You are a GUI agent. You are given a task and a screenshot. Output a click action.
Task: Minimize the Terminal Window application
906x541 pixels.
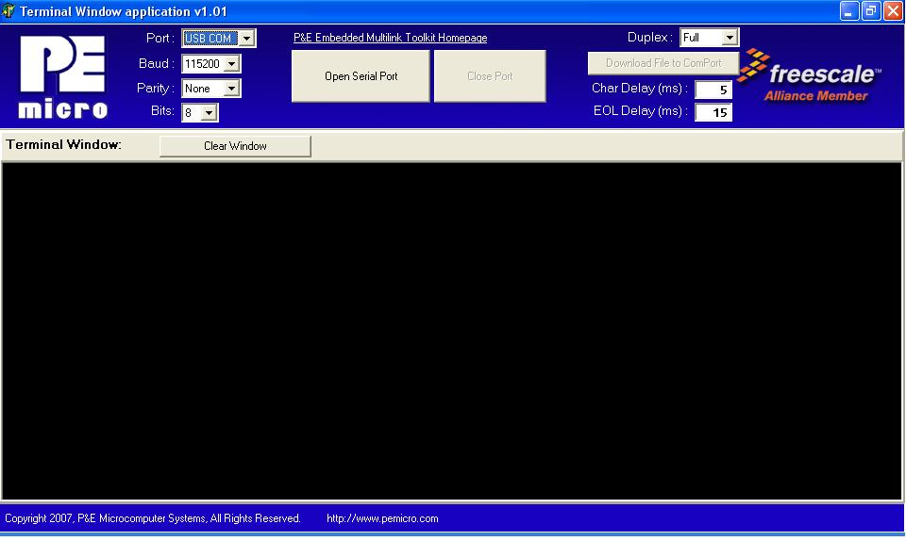[849, 11]
